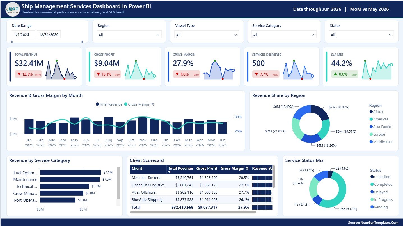
Task: Select Pending in the Status legend
Action: [379, 207]
